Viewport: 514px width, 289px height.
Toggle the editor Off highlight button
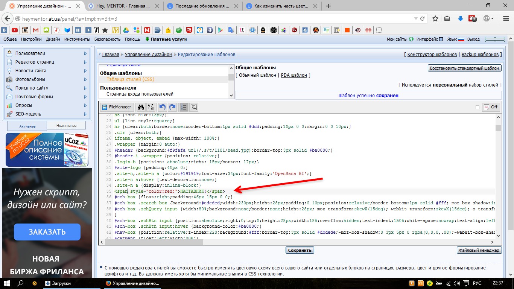[x=491, y=107]
